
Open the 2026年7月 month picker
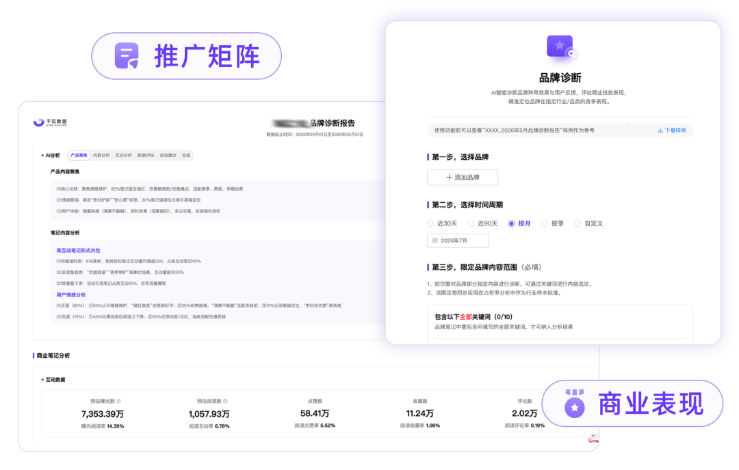pos(458,241)
